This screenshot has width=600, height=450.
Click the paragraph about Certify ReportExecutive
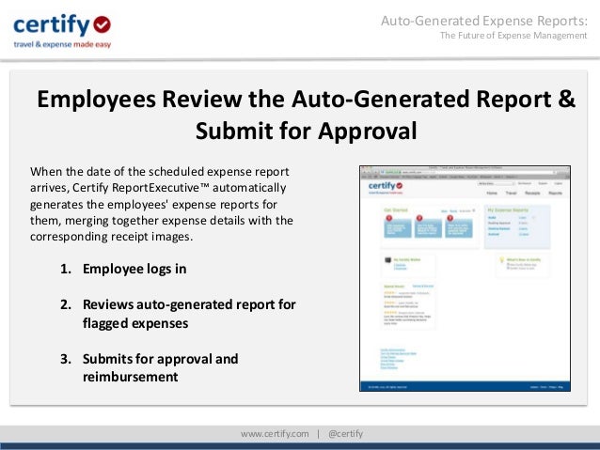pyautogui.click(x=162, y=204)
